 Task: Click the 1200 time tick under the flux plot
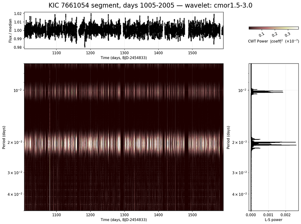91,53
